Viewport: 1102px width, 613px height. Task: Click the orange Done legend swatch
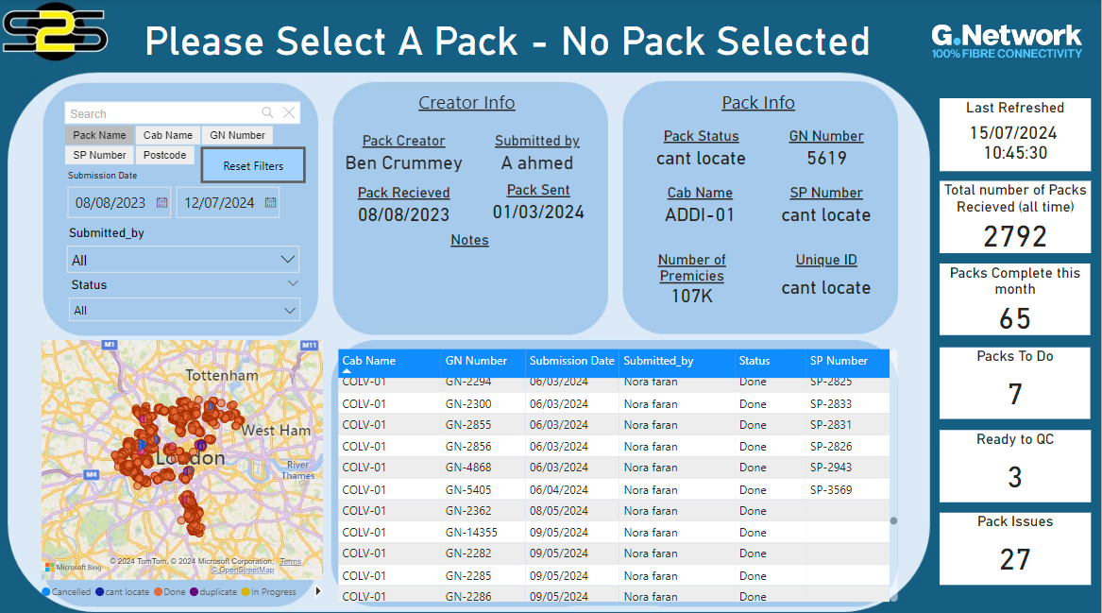[x=157, y=592]
